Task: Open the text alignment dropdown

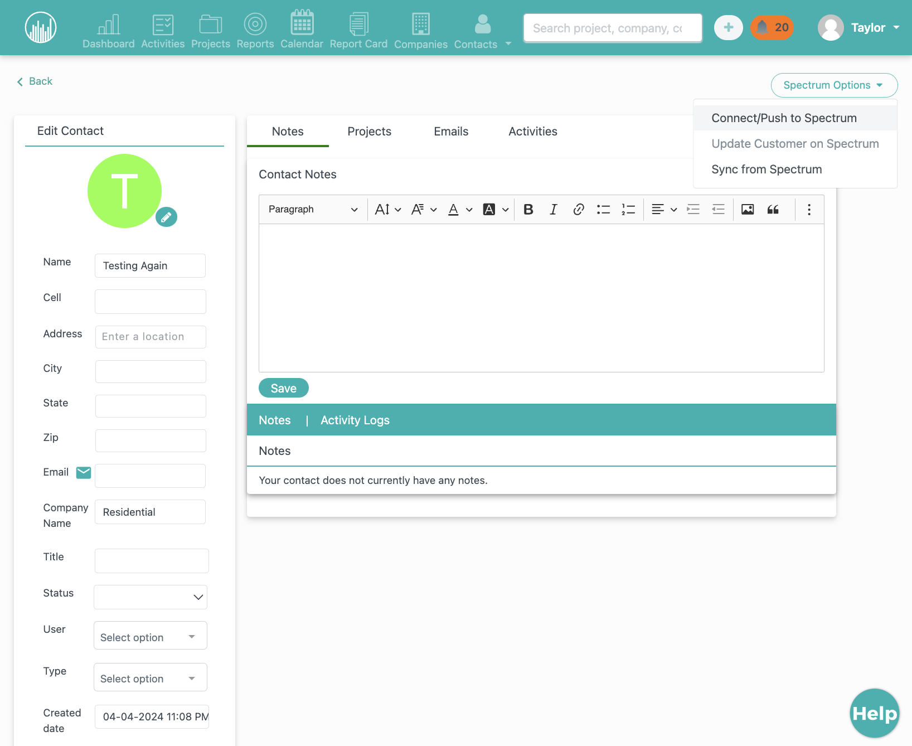Action: coord(664,210)
